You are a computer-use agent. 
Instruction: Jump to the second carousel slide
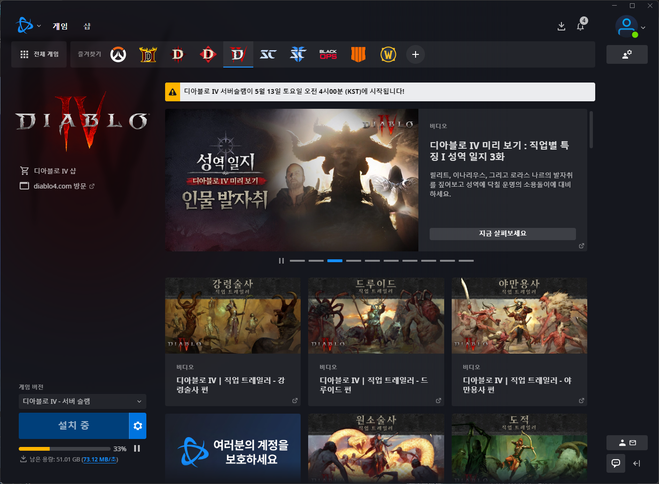(x=316, y=261)
